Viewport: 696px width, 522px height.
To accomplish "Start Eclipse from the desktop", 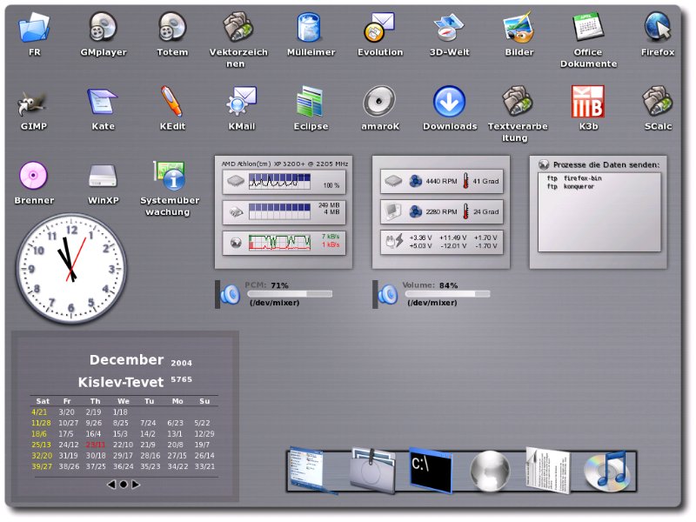I will coord(310,101).
